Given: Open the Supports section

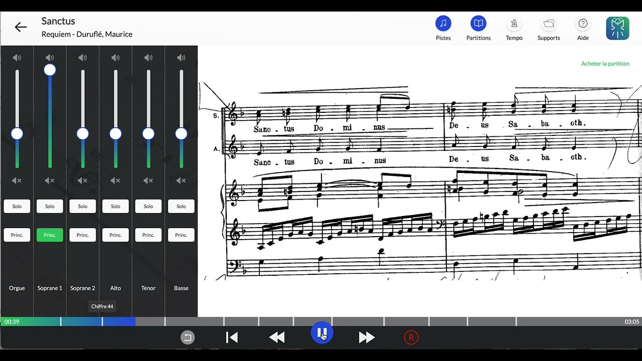Looking at the screenshot, I should coord(549,28).
